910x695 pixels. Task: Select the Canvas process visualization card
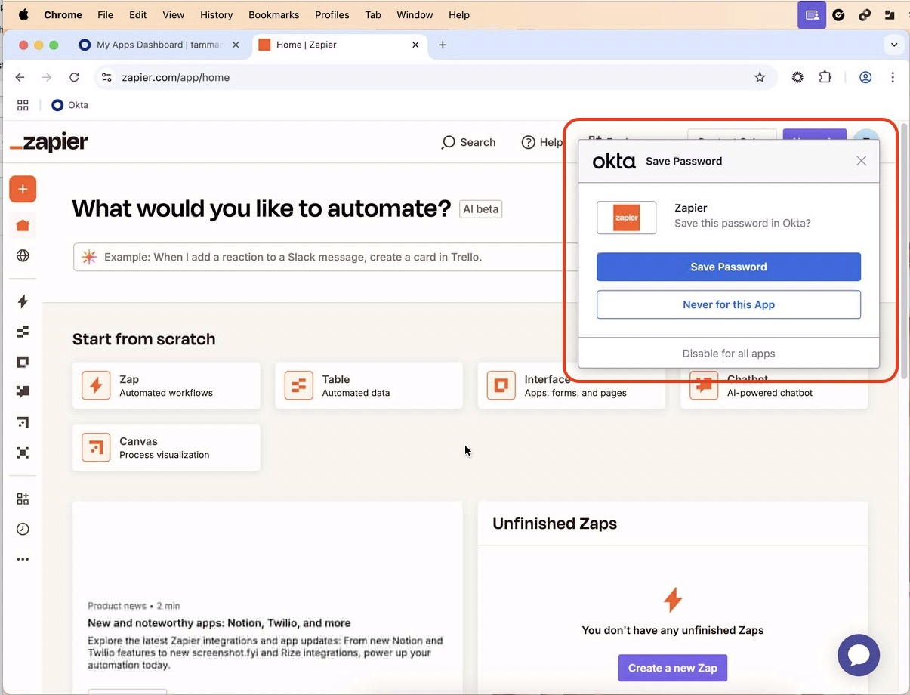(x=166, y=447)
